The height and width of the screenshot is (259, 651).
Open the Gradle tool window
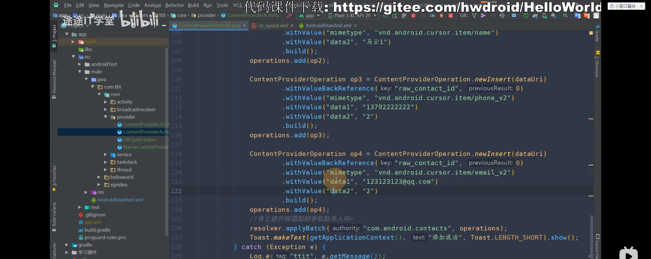point(597,33)
